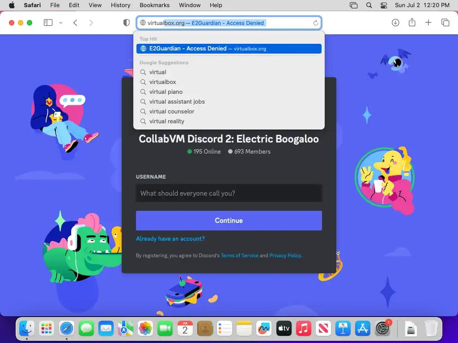Choose the 'virtual reality' suggestion
The image size is (458, 343).
point(229,121)
